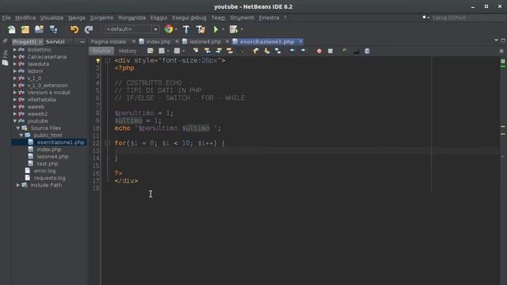Screen dimensions: 507x285
Task: Click Previous Bookmark icon
Action: (x=255, y=51)
